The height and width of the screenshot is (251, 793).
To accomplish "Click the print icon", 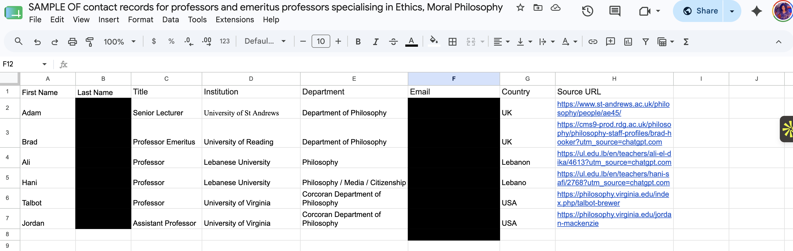I will tap(72, 41).
